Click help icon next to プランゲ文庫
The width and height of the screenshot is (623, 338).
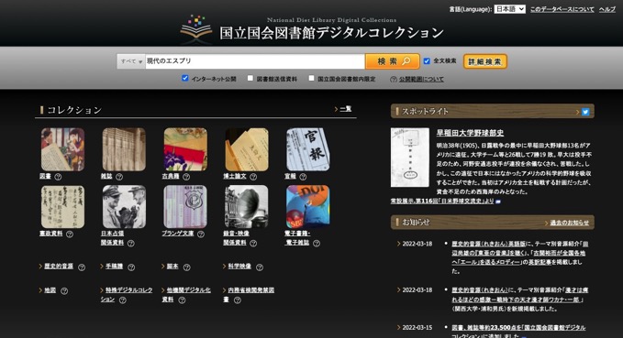pyautogui.click(x=201, y=234)
